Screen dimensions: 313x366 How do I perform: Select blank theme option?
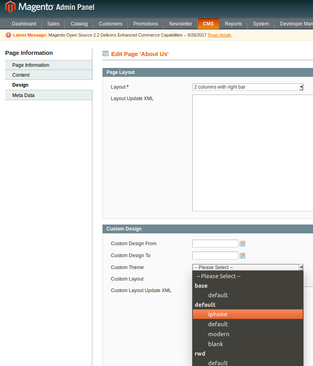pos(216,344)
